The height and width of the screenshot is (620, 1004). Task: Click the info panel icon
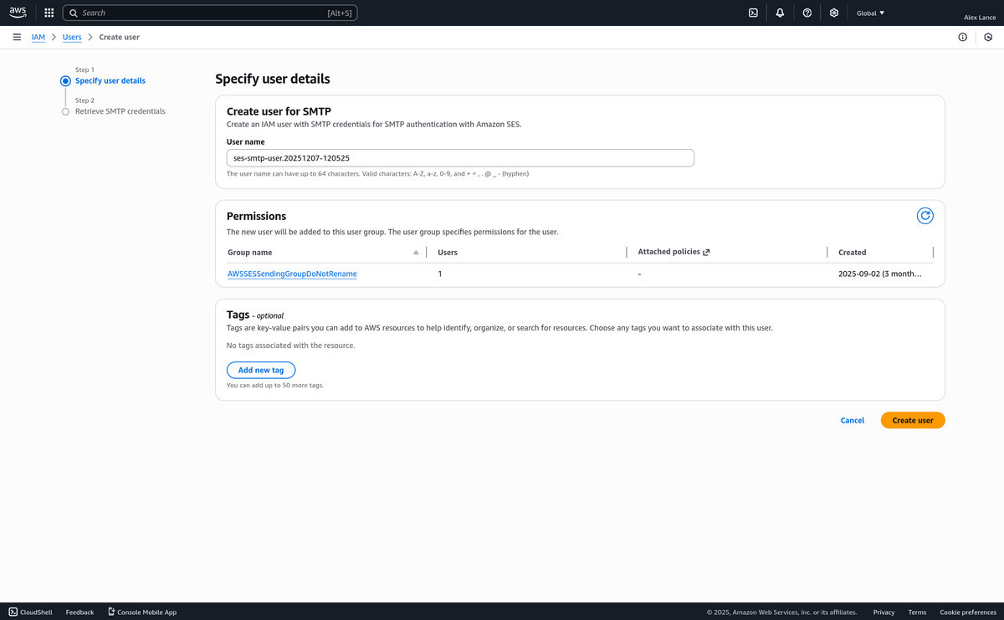[x=962, y=37]
